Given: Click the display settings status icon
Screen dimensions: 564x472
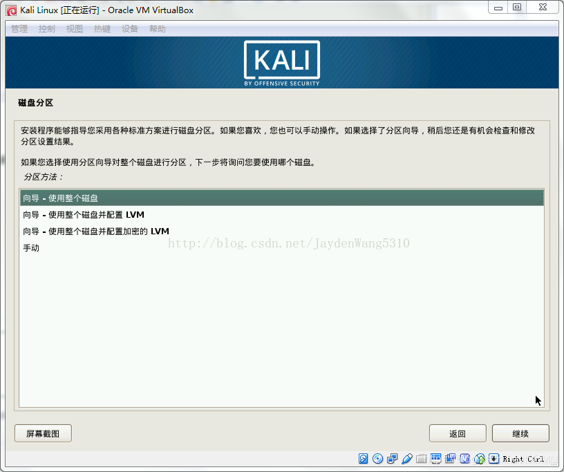Looking at the screenshot, I should [436, 459].
